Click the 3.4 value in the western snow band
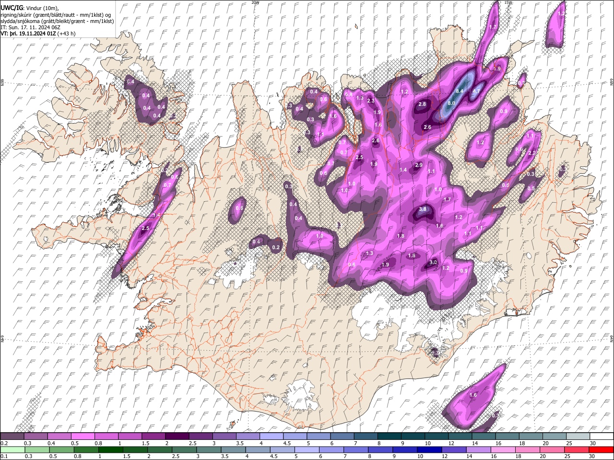Image resolution: width=614 pixels, height=460 pixels. coord(156,215)
